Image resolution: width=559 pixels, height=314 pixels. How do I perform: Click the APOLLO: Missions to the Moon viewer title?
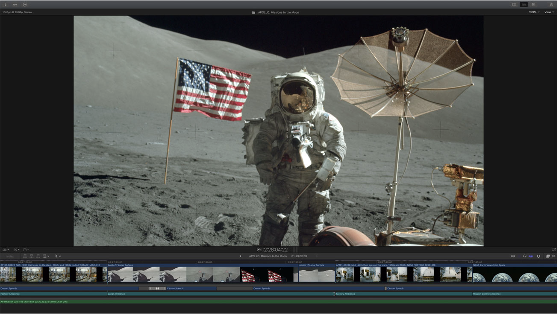click(278, 12)
